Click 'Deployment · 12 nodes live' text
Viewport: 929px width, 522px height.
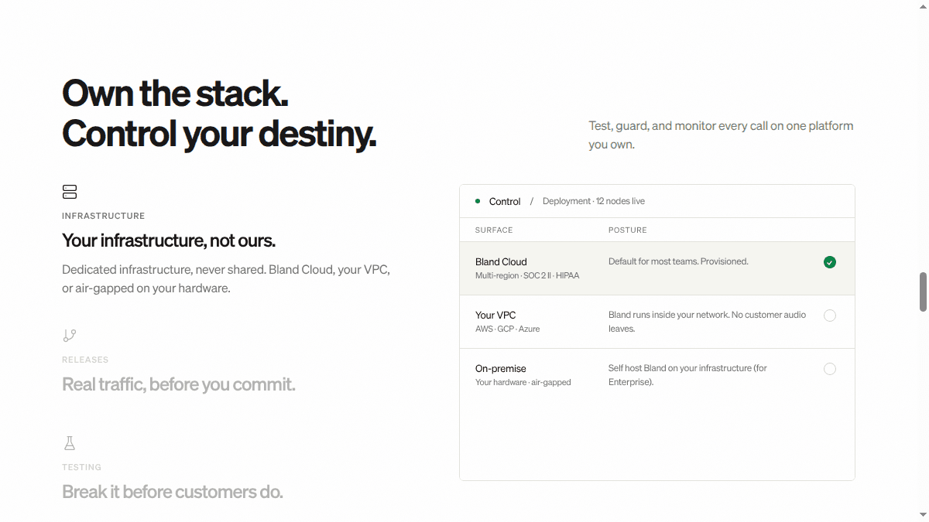tap(594, 201)
